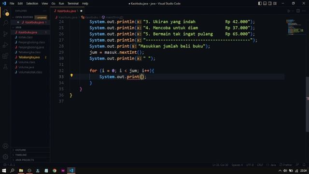Open the Manage gear icon

5,157
